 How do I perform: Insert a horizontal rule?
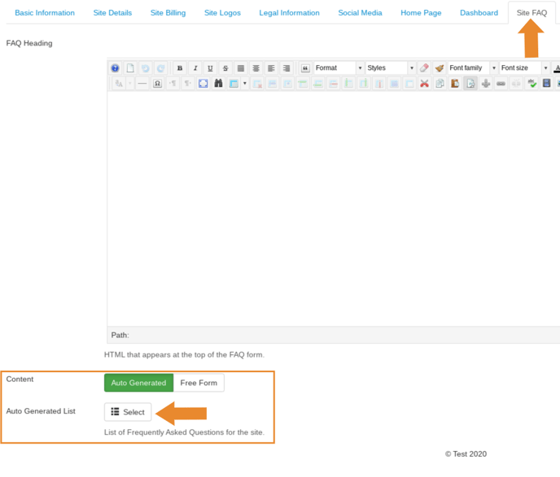pos(142,84)
